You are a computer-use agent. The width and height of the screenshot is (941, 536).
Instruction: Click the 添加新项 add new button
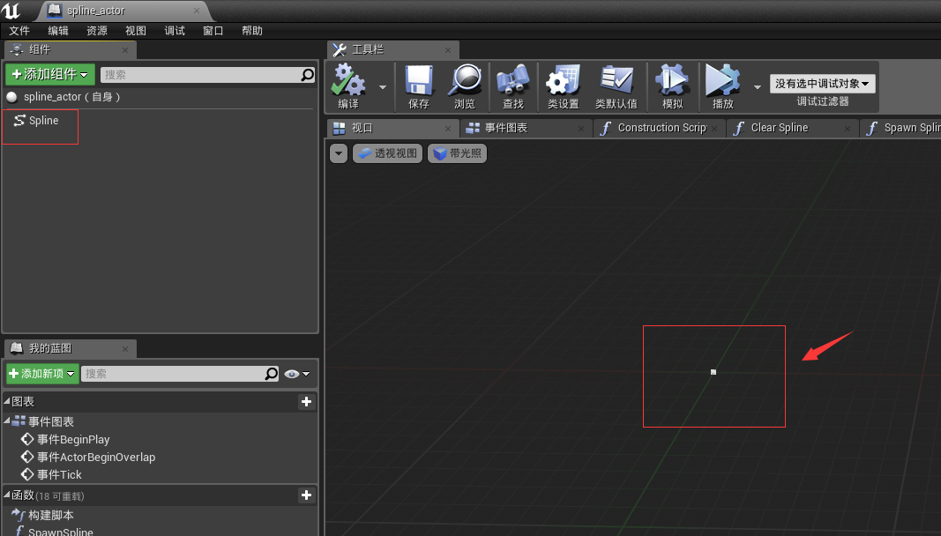click(42, 374)
